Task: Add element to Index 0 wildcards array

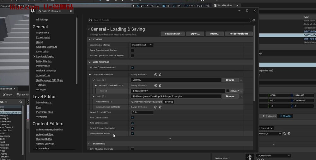Action: [155, 85]
